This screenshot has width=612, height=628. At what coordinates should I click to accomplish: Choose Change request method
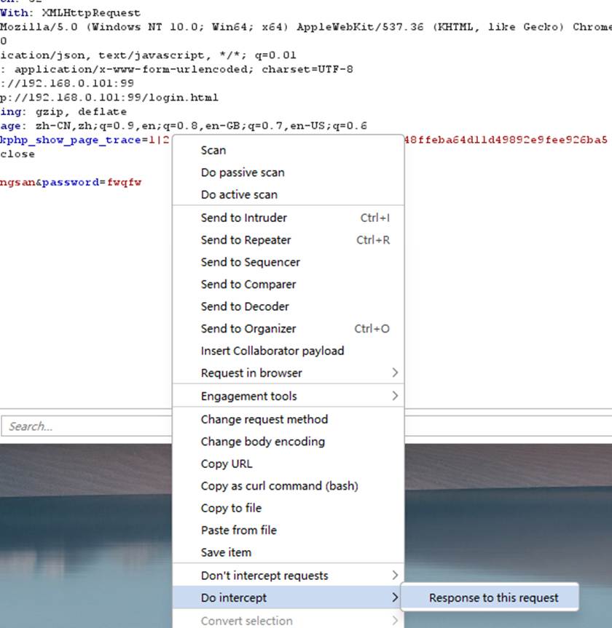click(x=288, y=419)
